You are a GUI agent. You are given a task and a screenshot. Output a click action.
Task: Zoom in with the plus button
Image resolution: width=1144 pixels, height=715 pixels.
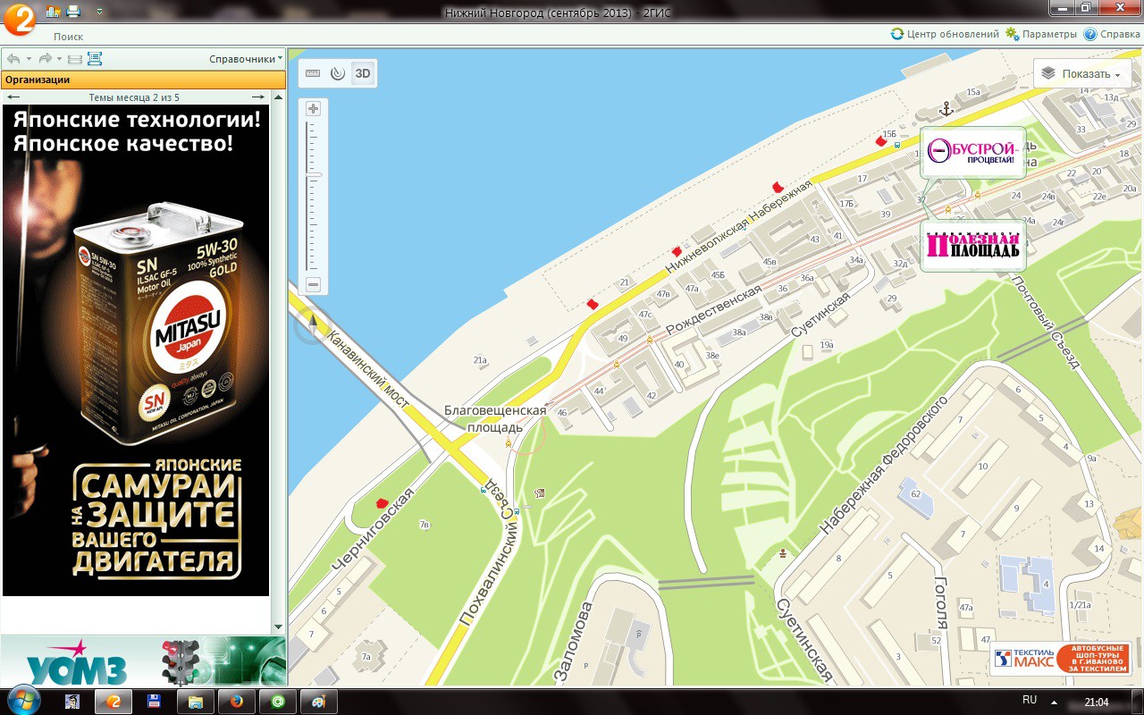[x=313, y=109]
